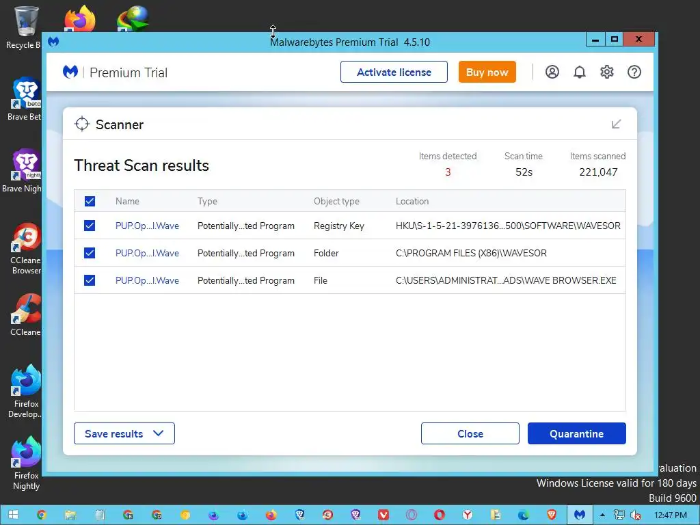Click the Threat Scan results heading
This screenshot has height=525, width=700.
142,165
